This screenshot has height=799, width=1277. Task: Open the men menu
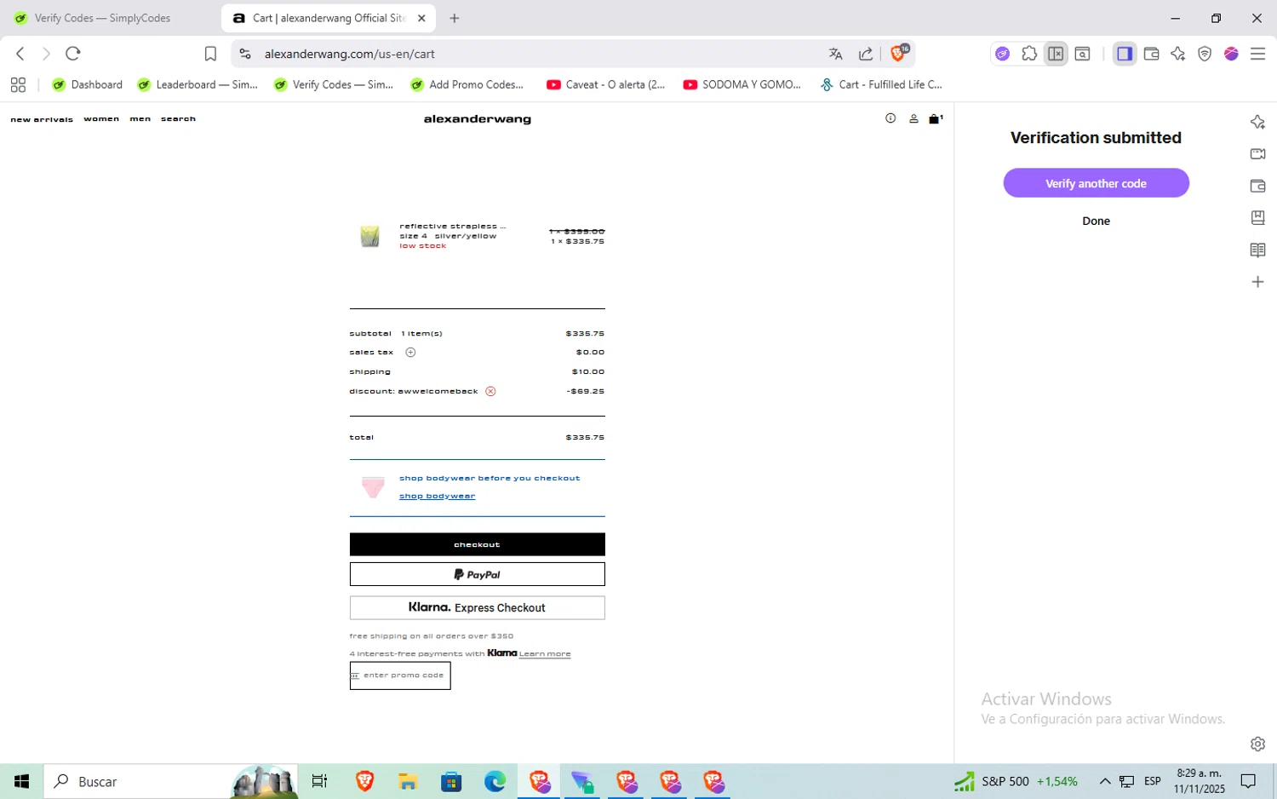140,119
